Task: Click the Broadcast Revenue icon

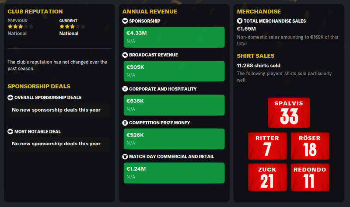Action: 125,55
